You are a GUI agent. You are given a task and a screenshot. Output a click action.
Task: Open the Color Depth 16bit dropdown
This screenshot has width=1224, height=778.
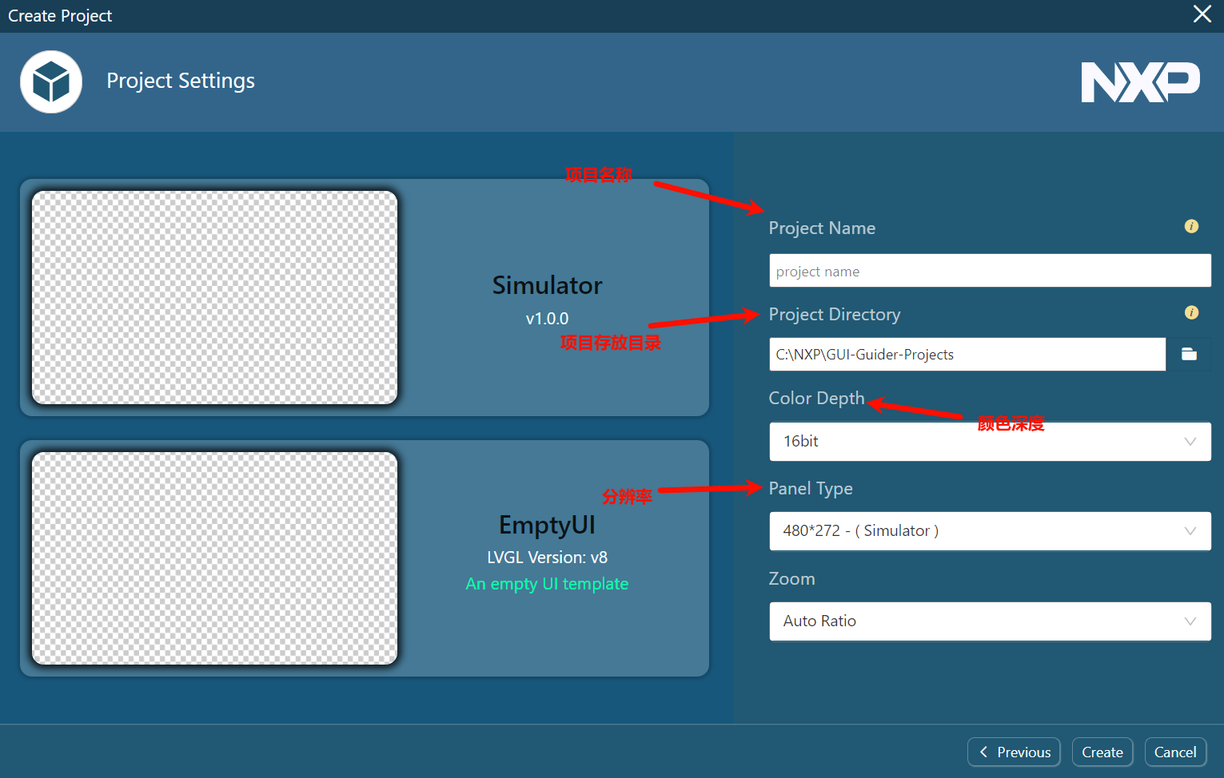pos(989,442)
